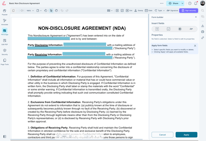Open the Type tool dropdown
Viewport: 206px width, 141px height.
160,10
